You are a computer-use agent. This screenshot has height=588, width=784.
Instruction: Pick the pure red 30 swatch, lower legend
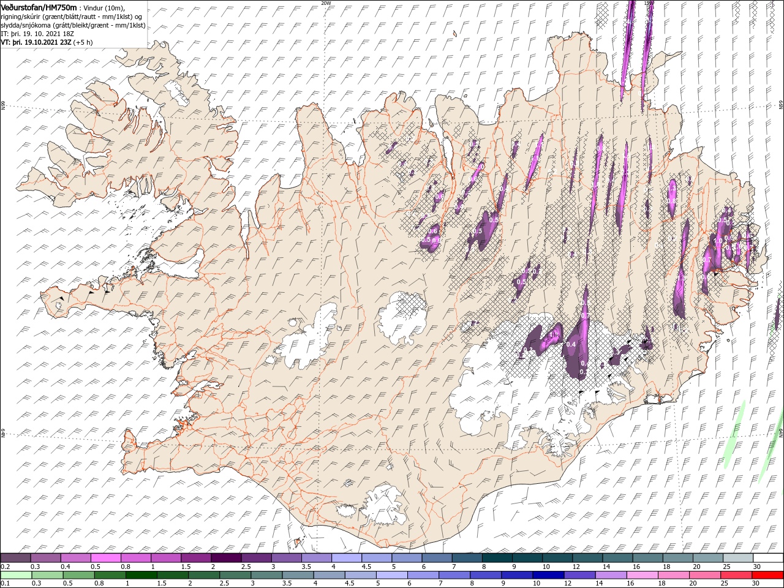[768, 575]
